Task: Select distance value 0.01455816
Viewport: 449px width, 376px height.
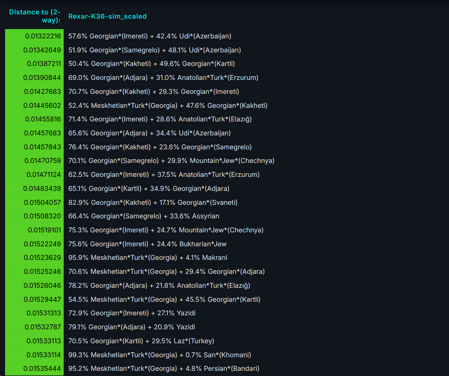Action: (43, 119)
